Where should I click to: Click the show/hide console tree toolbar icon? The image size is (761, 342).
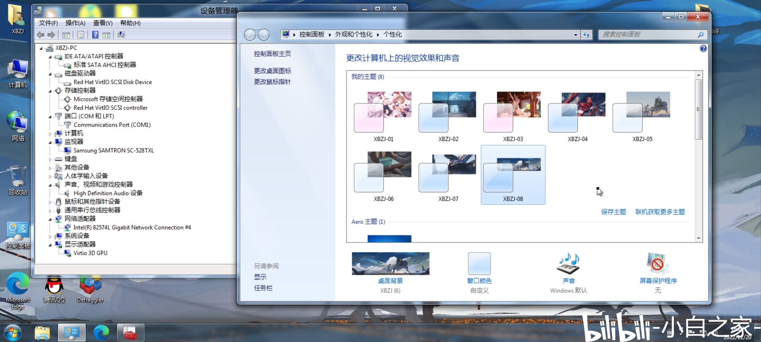click(66, 35)
